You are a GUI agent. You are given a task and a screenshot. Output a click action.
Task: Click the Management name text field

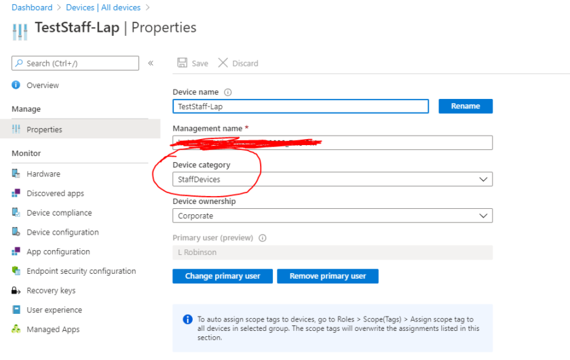[x=332, y=142]
